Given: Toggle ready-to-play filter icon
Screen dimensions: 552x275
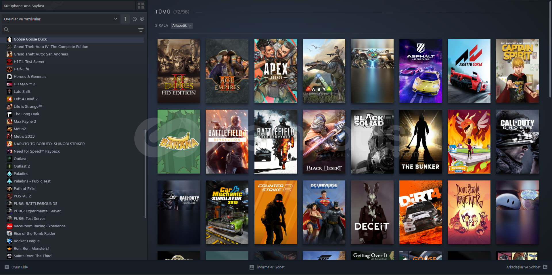Looking at the screenshot, I should coord(142,19).
